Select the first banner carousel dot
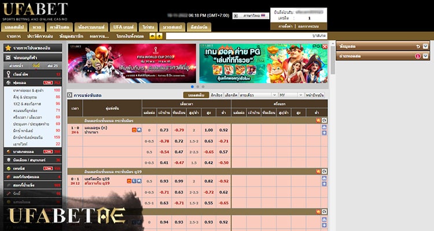The image size is (434, 231). (x=192, y=87)
